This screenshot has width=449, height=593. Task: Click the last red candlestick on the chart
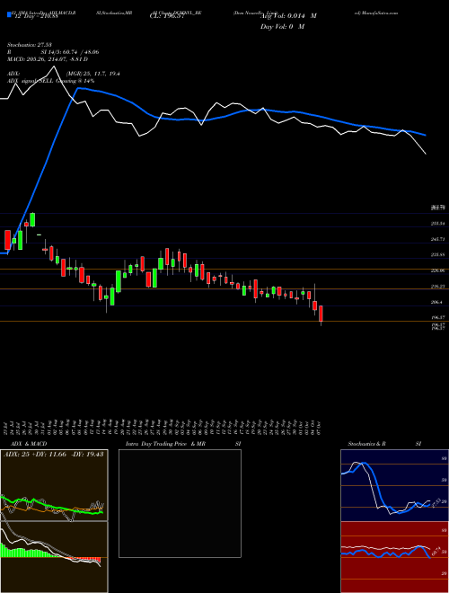coord(321,314)
